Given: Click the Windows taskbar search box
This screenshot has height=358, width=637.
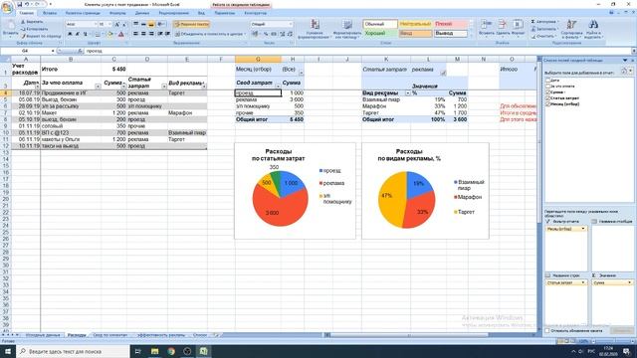Looking at the screenshot, I should [73, 351].
